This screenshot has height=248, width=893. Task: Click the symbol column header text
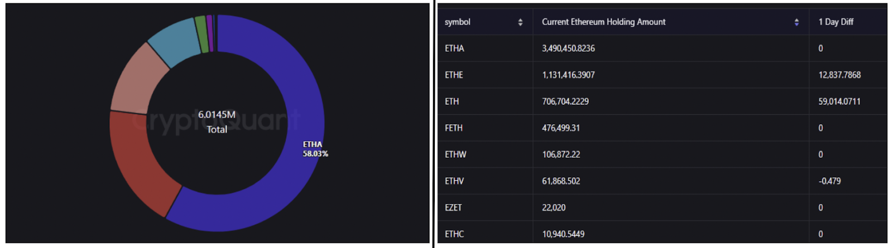(x=458, y=22)
